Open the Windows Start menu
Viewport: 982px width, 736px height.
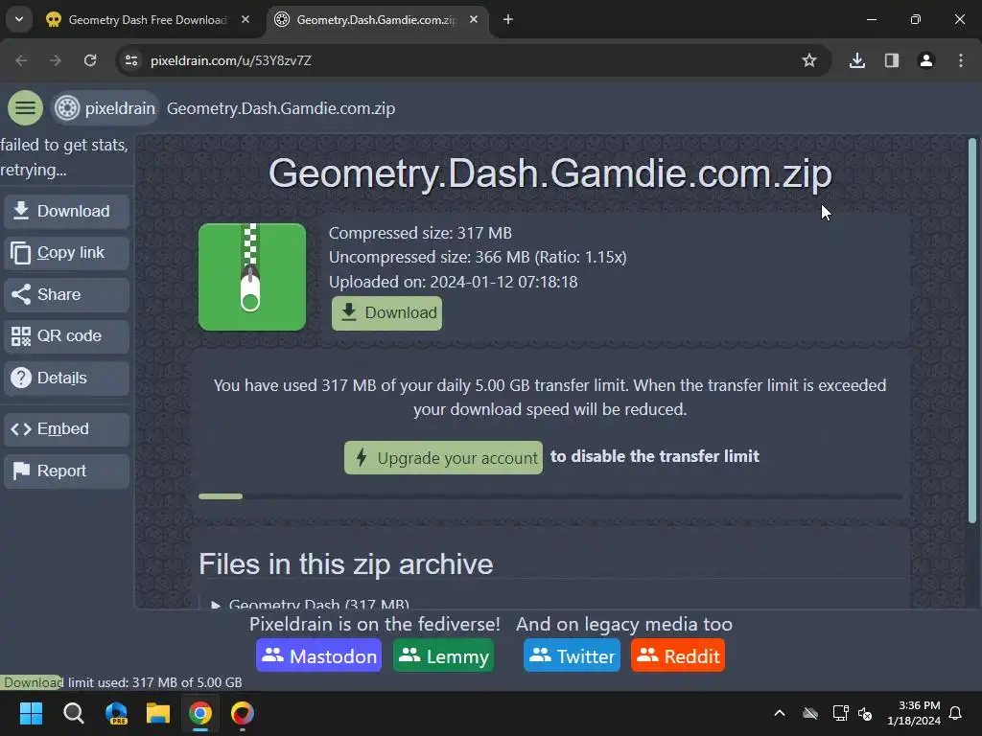point(32,713)
